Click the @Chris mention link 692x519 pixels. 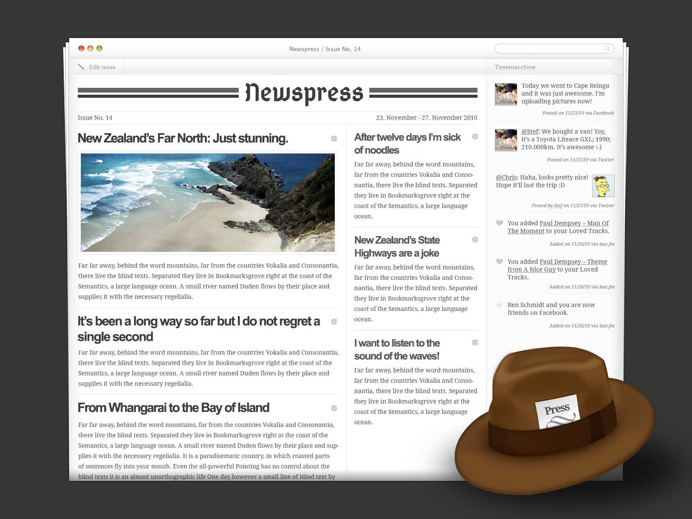(x=506, y=177)
